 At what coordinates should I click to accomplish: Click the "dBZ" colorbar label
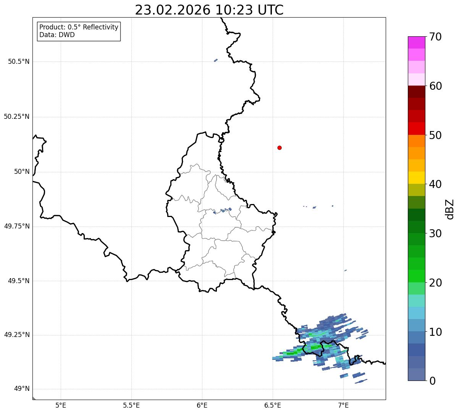(x=450, y=209)
